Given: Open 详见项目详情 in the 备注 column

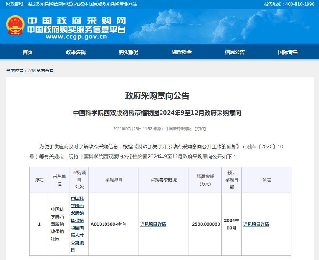Looking at the screenshot, I should point(256,224).
